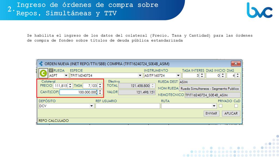The width and height of the screenshot is (279, 157).
Task: Close the ORDEN NUEVA dialog
Action: 236,63
